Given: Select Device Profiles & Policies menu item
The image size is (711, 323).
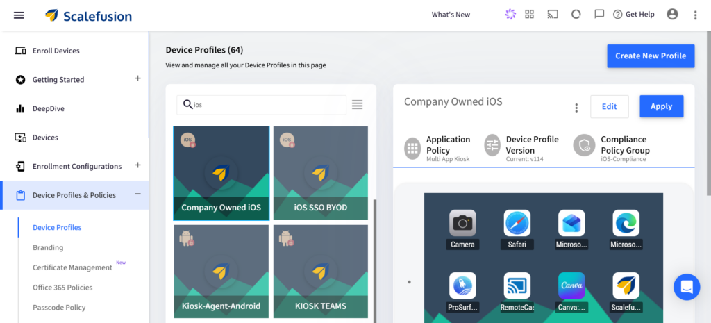Looking at the screenshot, I should 74,195.
